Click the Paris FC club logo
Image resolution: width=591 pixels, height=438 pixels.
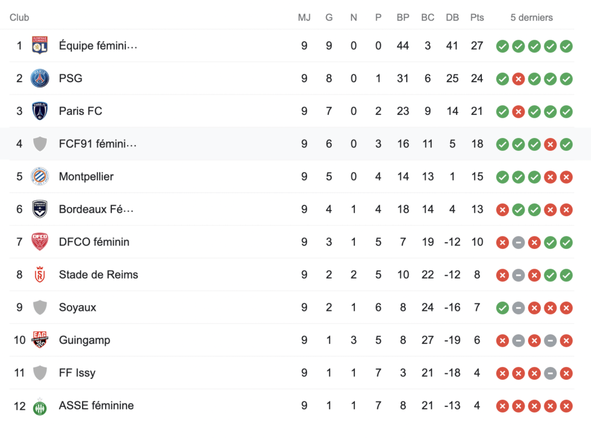pyautogui.click(x=40, y=111)
